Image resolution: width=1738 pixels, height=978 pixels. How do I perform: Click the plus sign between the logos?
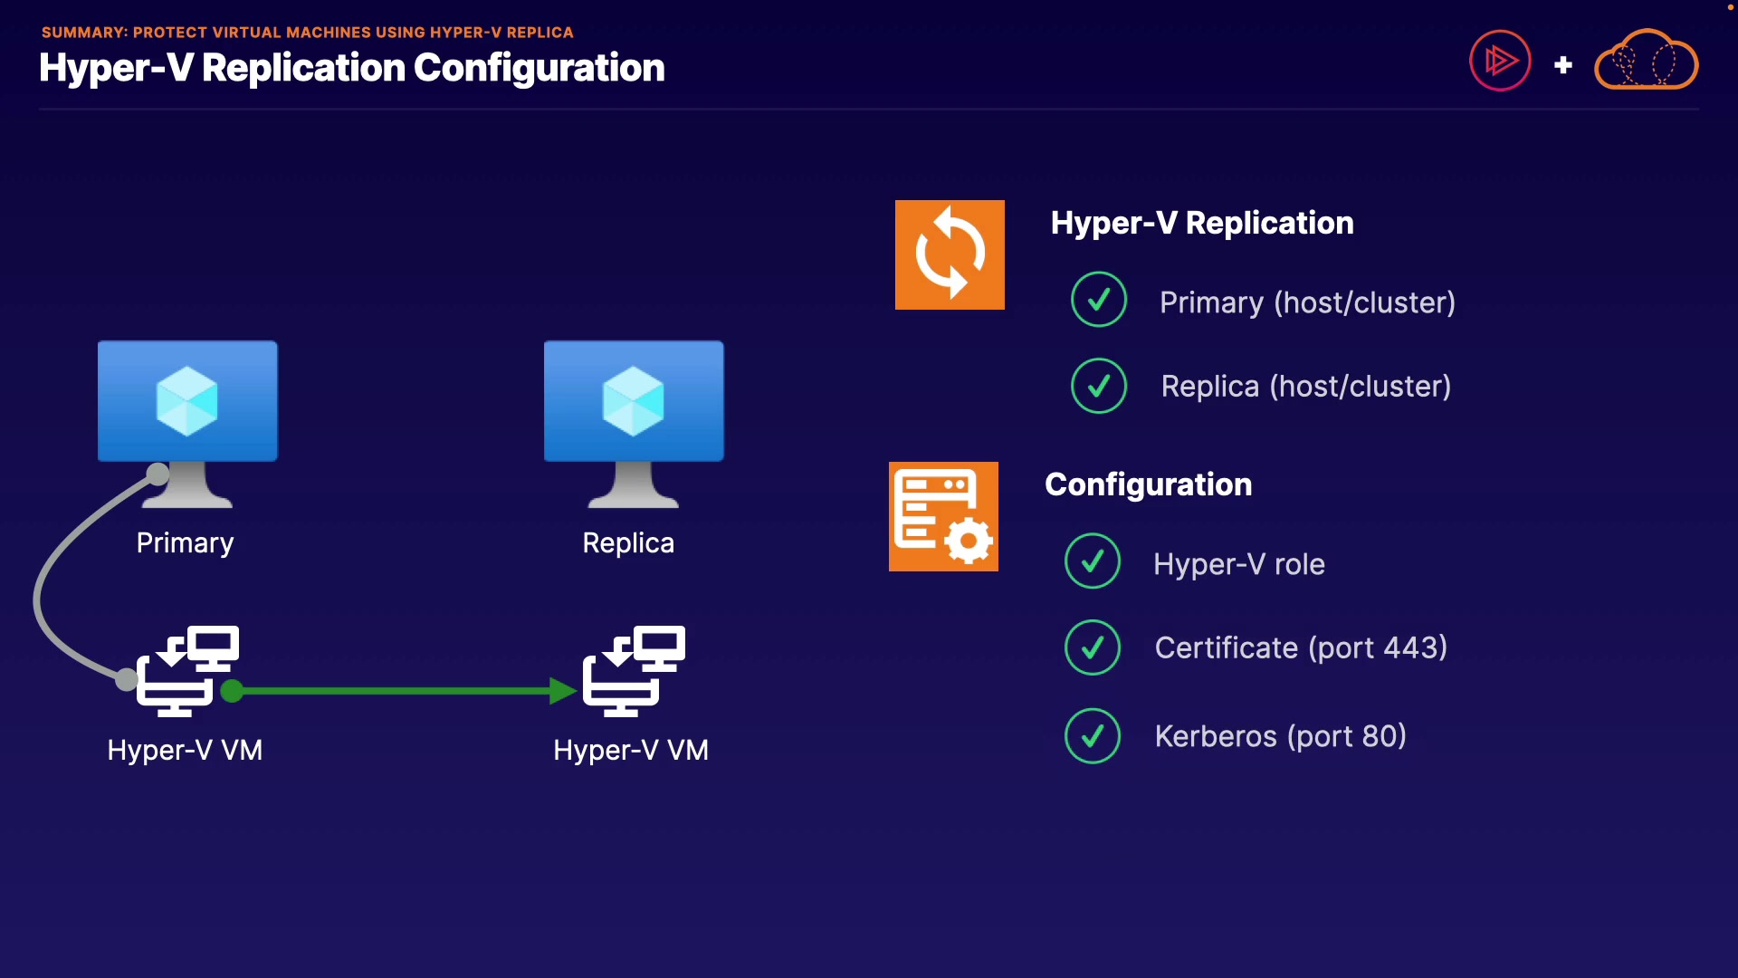point(1562,65)
